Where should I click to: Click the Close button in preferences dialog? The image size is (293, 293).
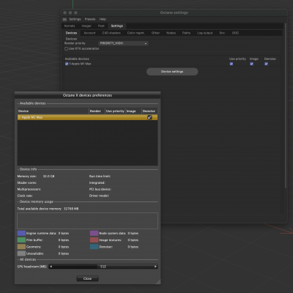click(x=87, y=278)
